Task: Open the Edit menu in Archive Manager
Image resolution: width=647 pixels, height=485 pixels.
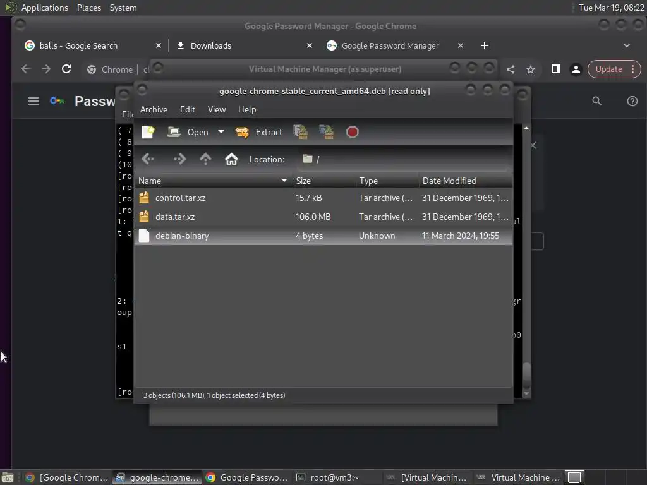Action: coord(187,109)
